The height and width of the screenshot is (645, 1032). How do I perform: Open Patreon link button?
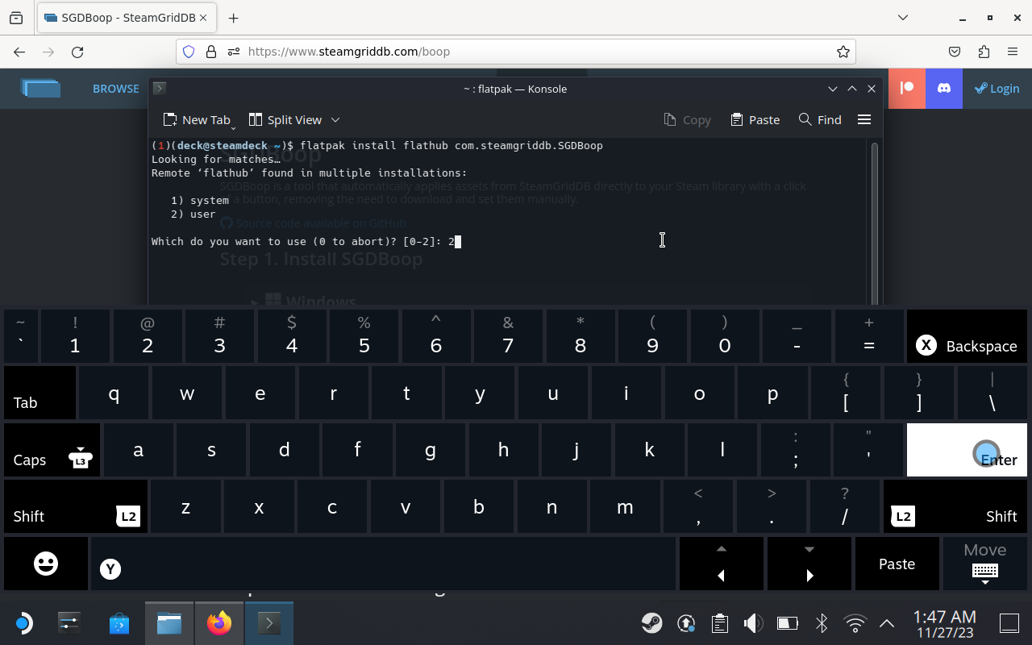point(906,89)
